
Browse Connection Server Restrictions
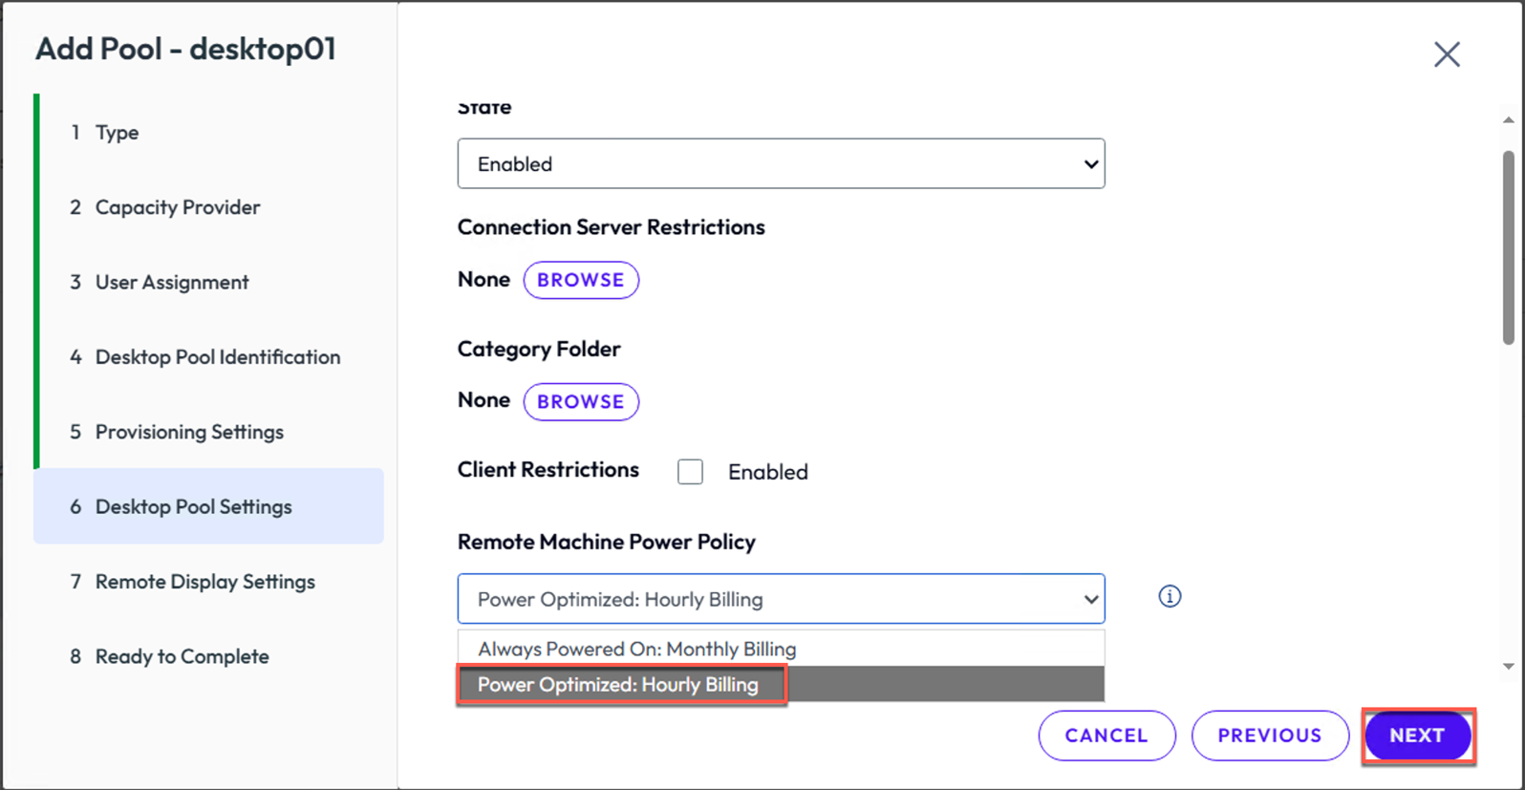[x=581, y=280]
